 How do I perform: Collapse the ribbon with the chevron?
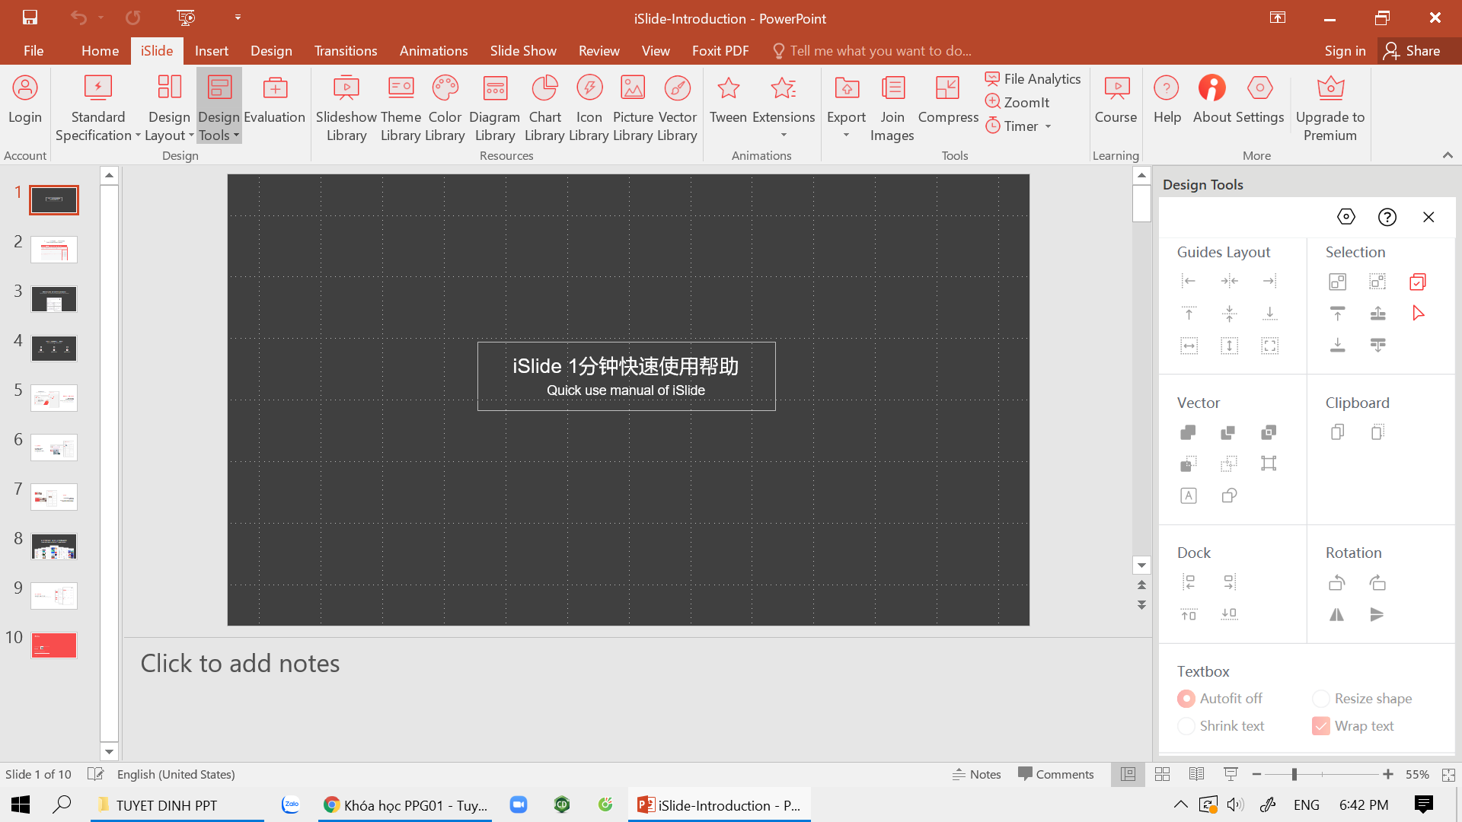pyautogui.click(x=1448, y=155)
